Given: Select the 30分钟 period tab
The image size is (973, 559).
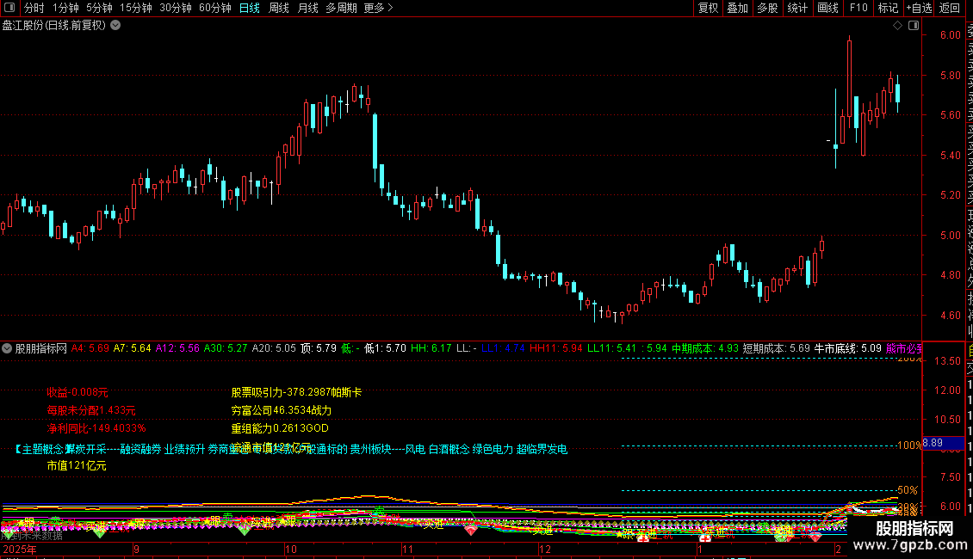Looking at the screenshot, I should point(176,8).
